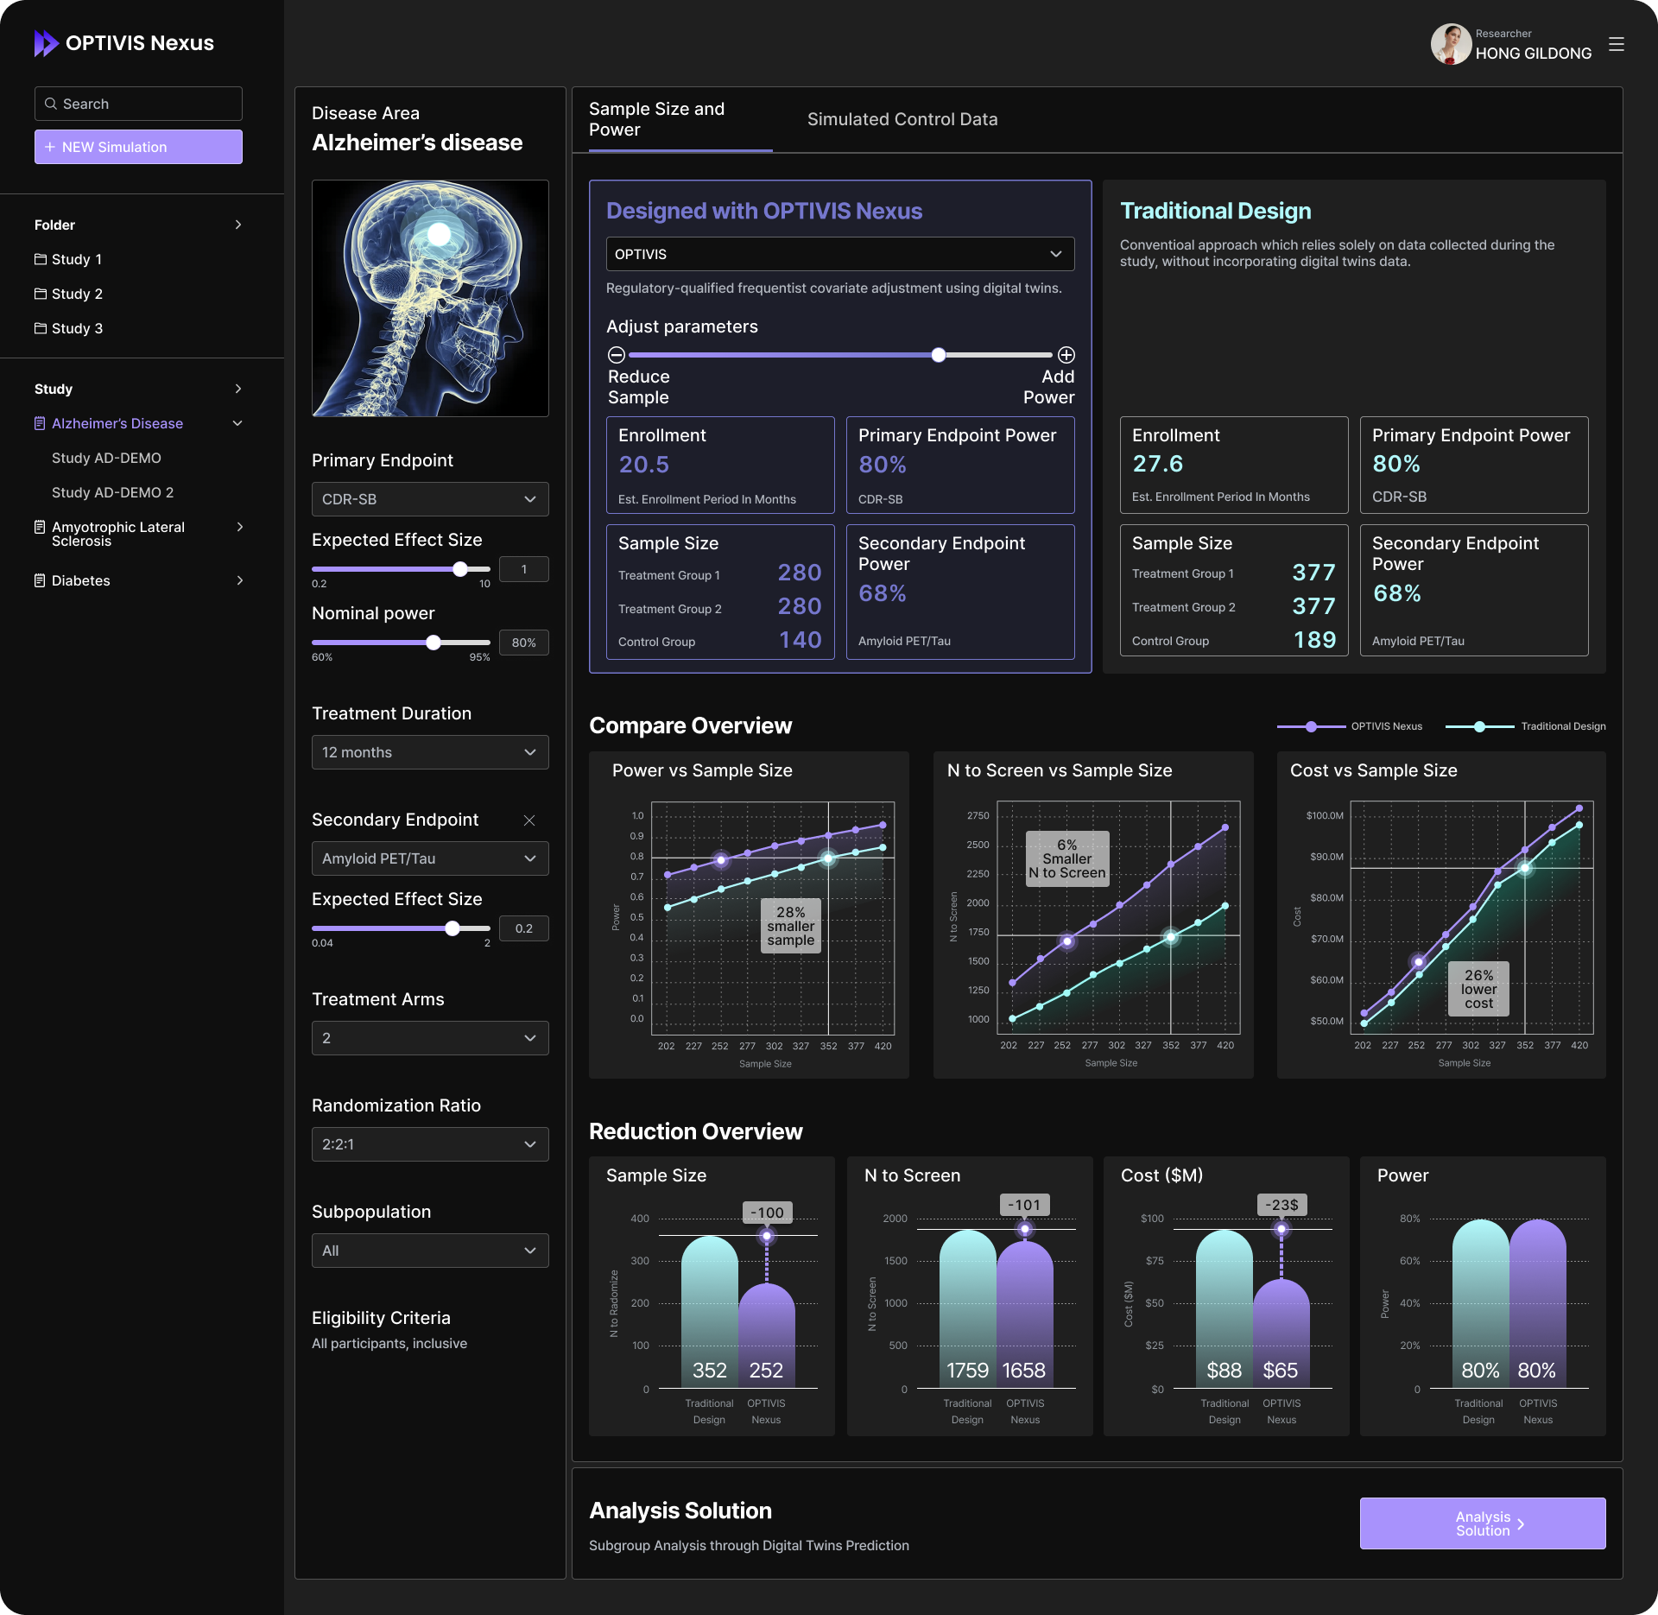
Task: Open the hamburger menu icon
Action: tap(1617, 44)
